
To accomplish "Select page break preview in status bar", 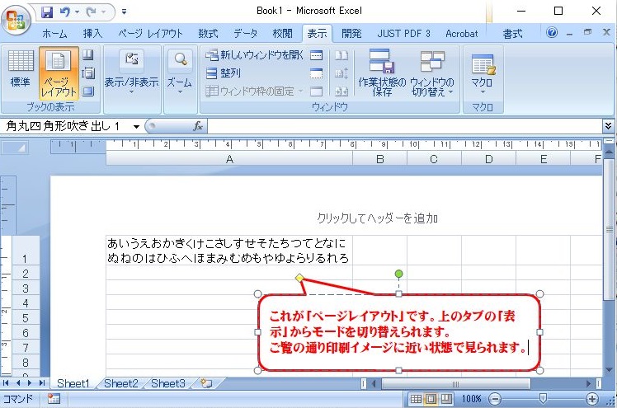I will tap(445, 399).
